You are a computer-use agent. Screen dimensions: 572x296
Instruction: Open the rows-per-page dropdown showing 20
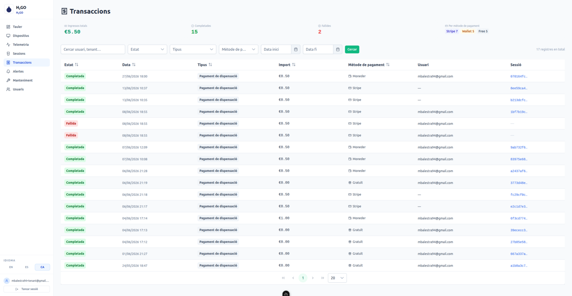click(337, 278)
